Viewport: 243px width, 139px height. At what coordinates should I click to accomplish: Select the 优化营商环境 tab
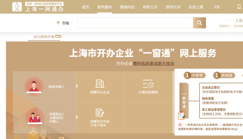coord(44,37)
